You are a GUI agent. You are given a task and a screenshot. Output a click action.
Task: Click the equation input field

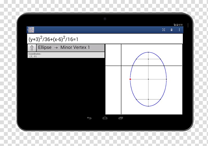coord(105,39)
